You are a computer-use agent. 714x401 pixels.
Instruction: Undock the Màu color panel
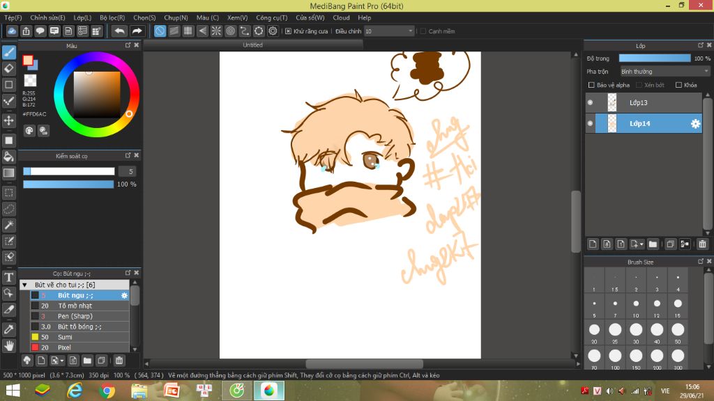point(128,45)
